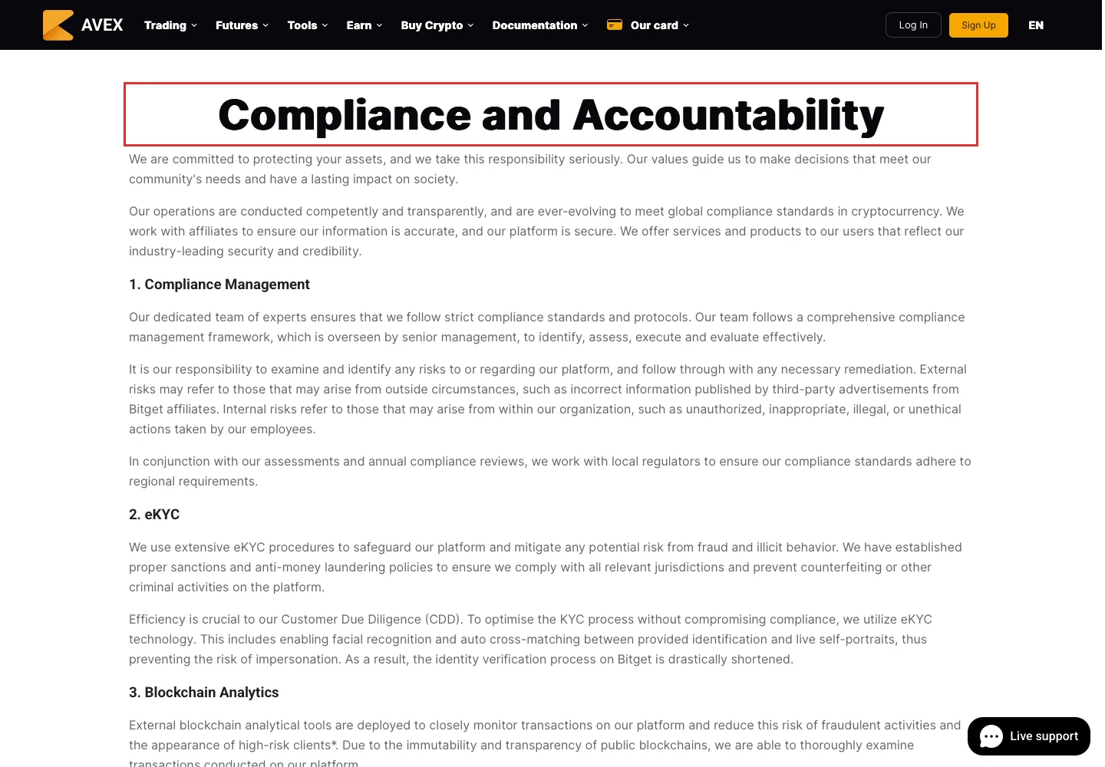Expand the Documentation dropdown chevron

[585, 25]
